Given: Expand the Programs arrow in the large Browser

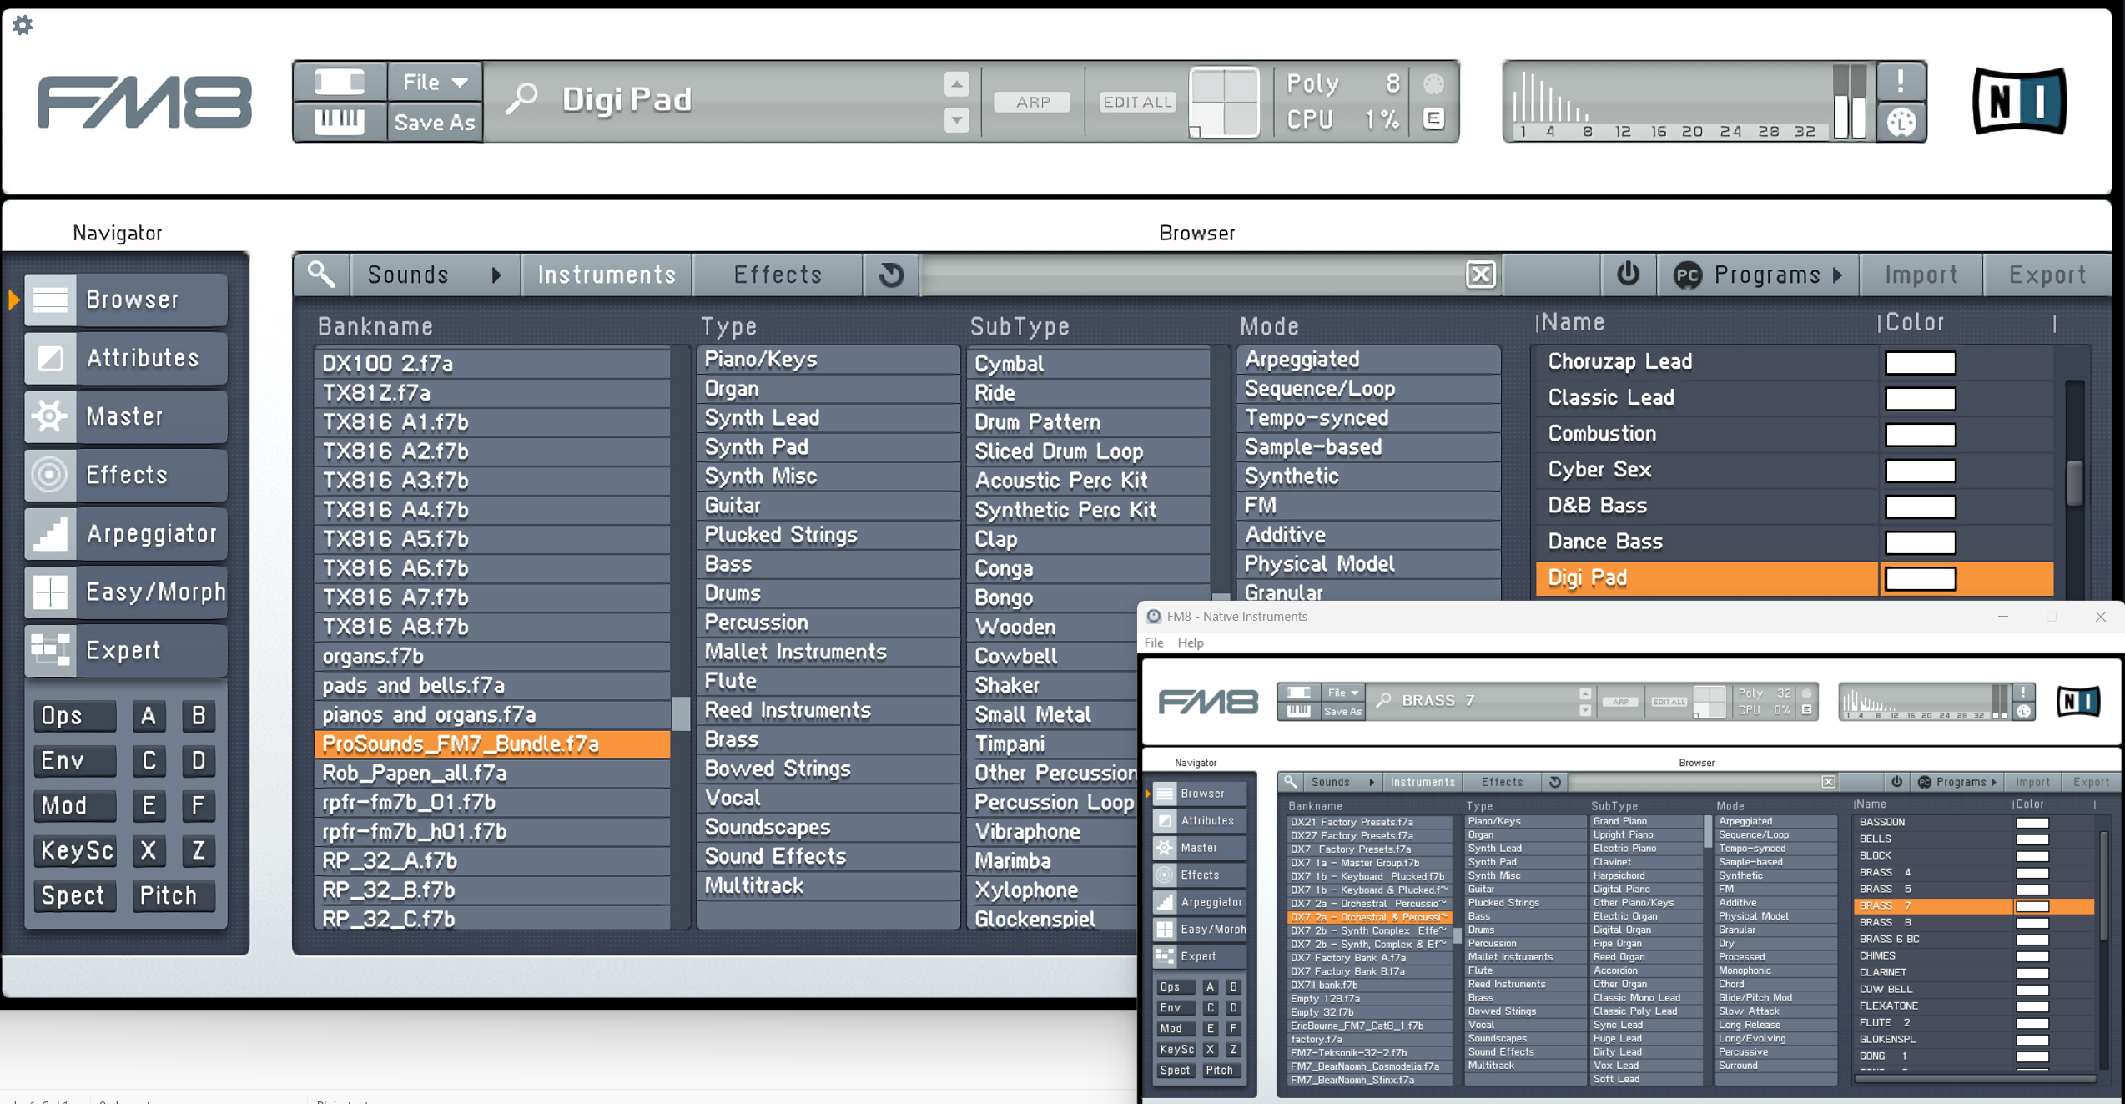Looking at the screenshot, I should (x=1838, y=275).
